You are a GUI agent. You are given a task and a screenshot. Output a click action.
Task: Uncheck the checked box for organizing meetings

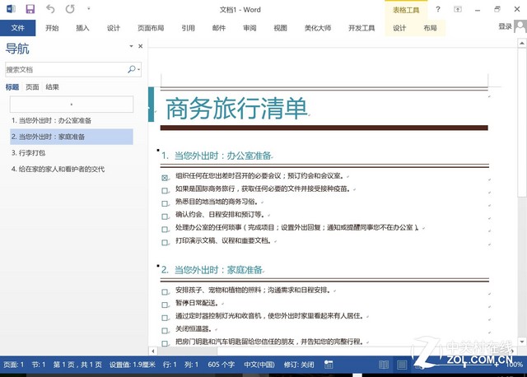pos(165,176)
